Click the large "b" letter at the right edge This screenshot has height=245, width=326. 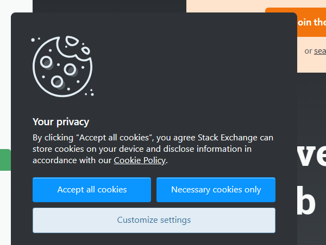[x=306, y=201]
